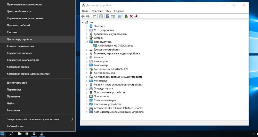The image size is (258, 137).
Task: Expand Хост-адаптеры запоминающих устройств category
Action: 87,112
